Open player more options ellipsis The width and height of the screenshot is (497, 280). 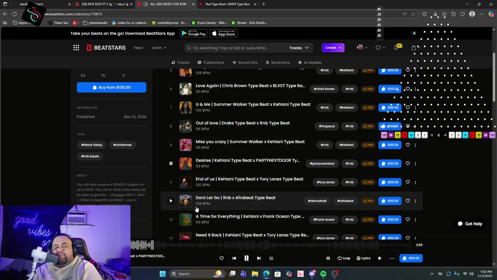[392, 258]
